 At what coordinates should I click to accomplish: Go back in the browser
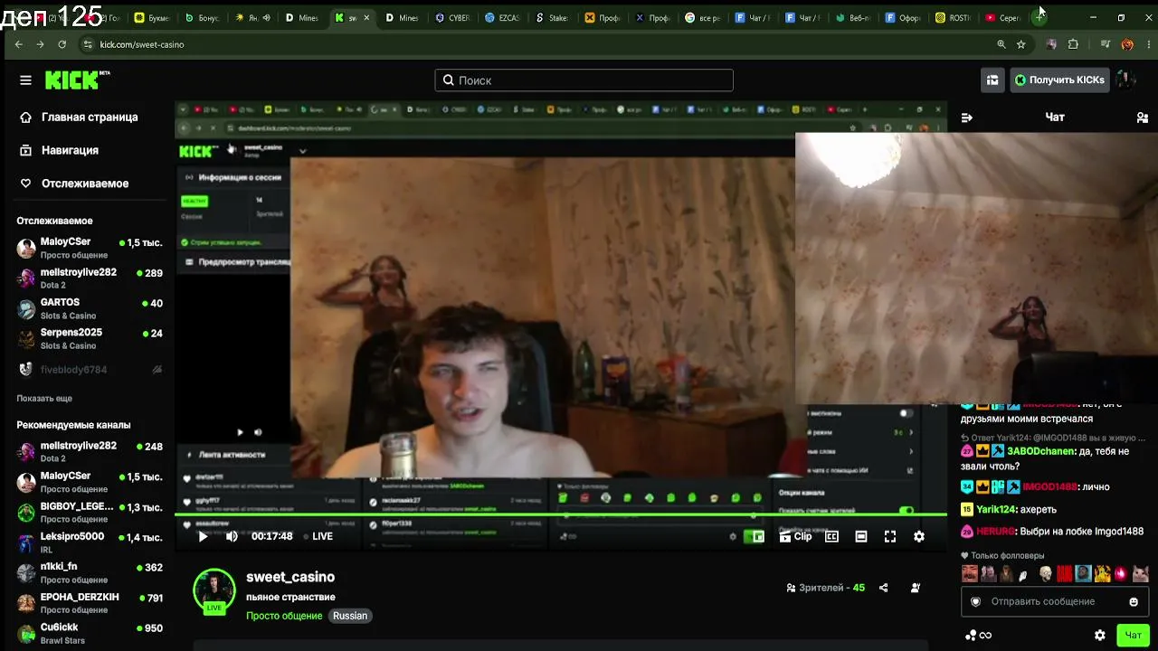point(19,44)
